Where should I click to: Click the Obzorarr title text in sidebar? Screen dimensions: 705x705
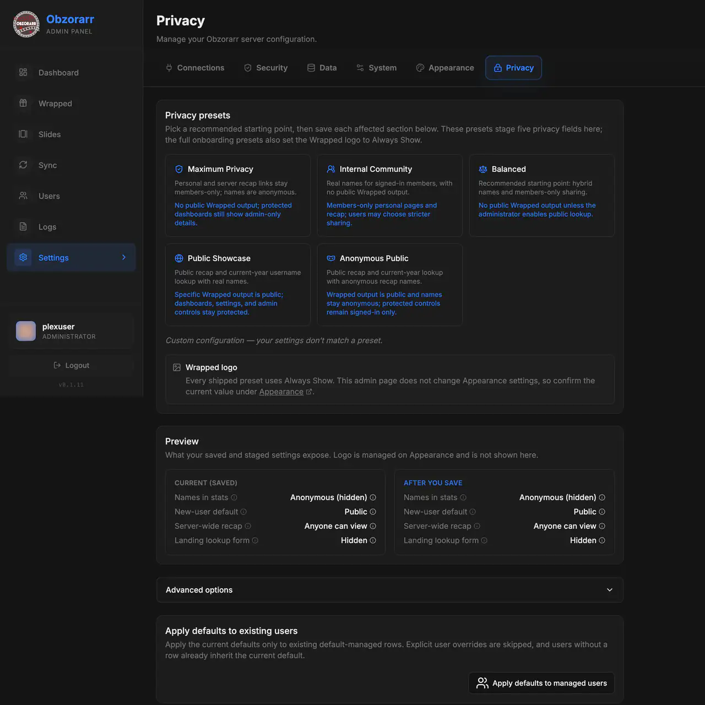[x=70, y=19]
